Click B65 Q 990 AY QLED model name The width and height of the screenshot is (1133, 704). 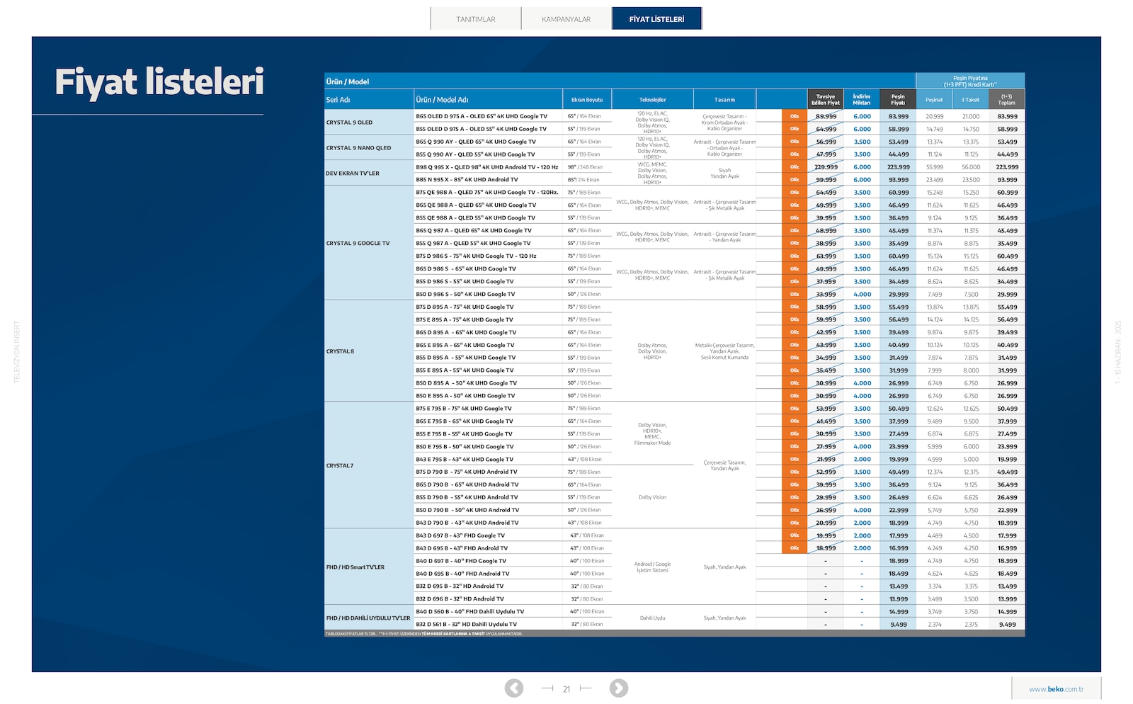pyautogui.click(x=476, y=142)
